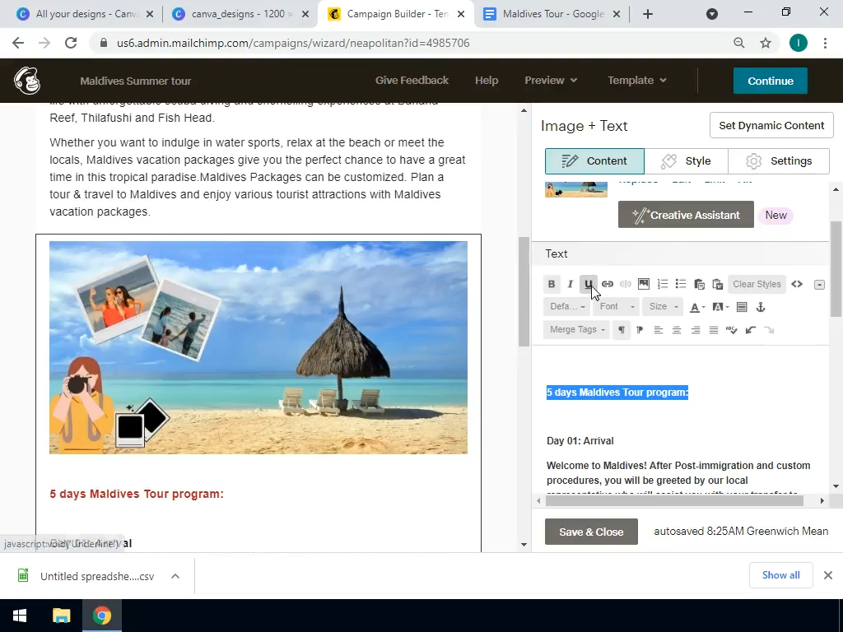Open the Windows Start menu
The height and width of the screenshot is (632, 843).
[20, 616]
